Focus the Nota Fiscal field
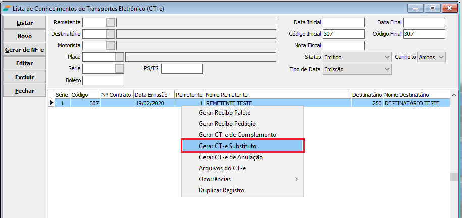Image resolution: width=462 pixels, height=218 pixels. click(343, 45)
